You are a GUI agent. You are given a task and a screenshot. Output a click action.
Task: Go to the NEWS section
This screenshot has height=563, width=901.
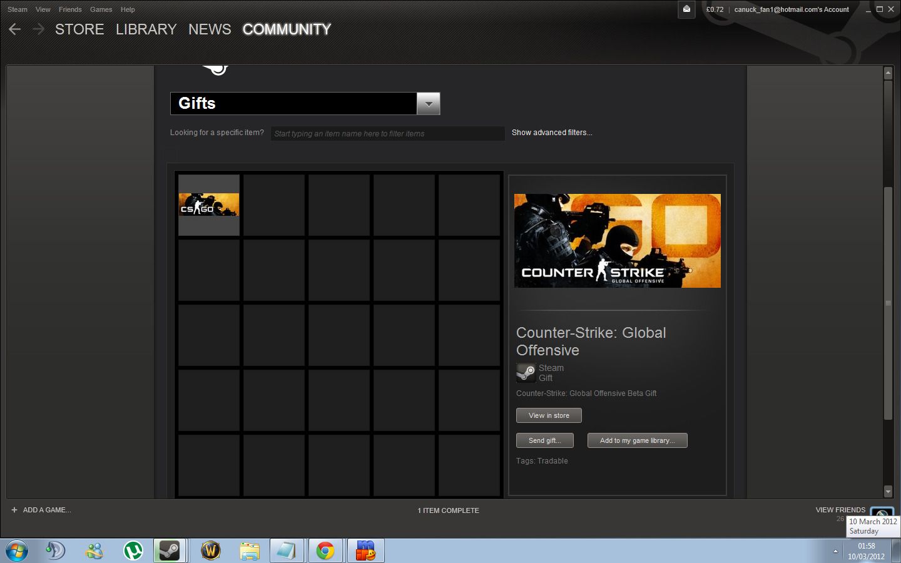pyautogui.click(x=210, y=29)
